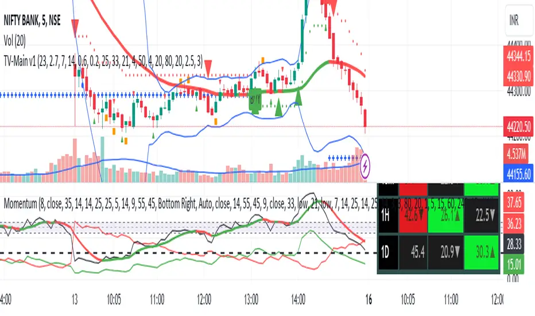Click the 13:00 time axis label
Screen dimensions: 535x316
pos(251,299)
